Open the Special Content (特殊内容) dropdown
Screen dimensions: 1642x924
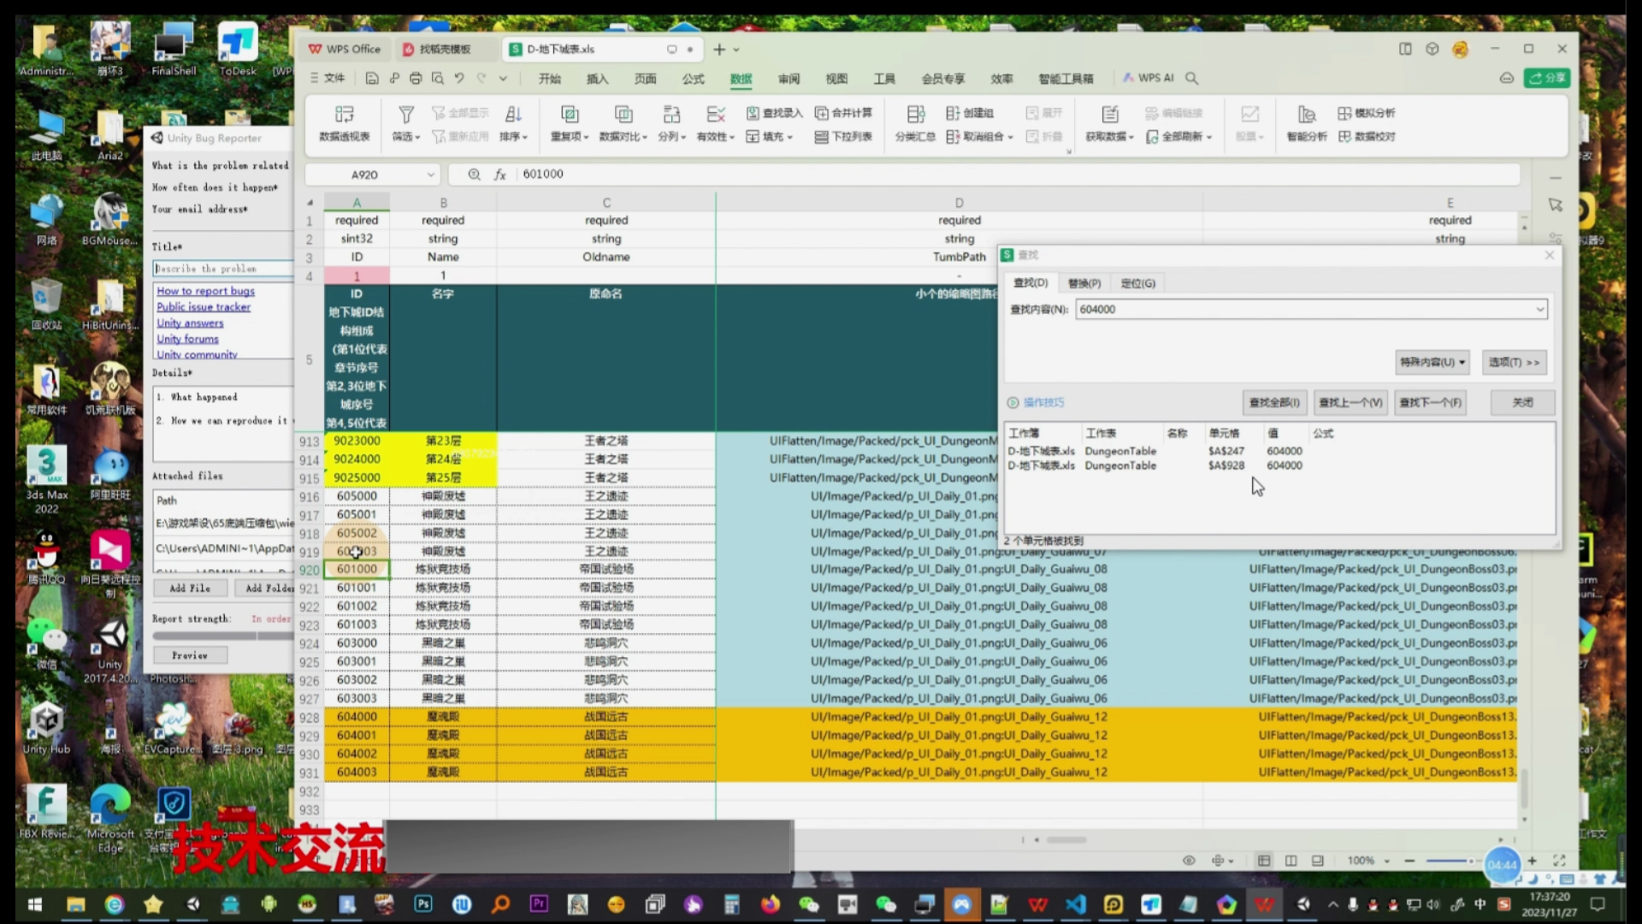point(1432,363)
